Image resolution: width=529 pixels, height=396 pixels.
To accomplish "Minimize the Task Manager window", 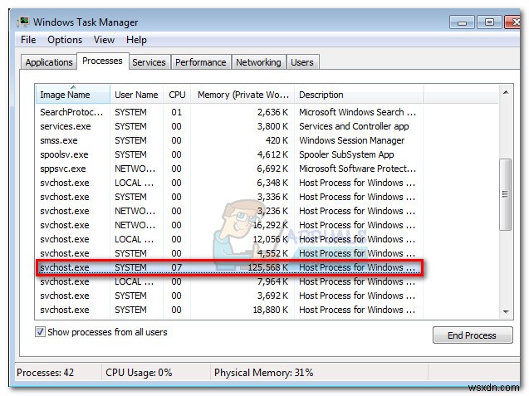I will point(463,22).
